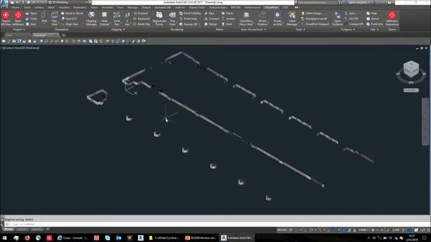
Task: Select the 2Point Polyline tool
Action: click(x=263, y=18)
